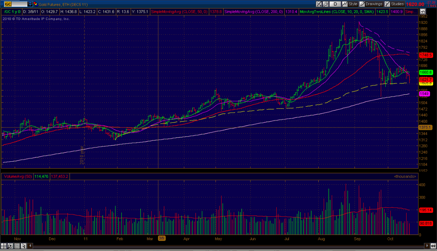The width and height of the screenshot is (437, 251).
Task: Click the VolumeAvg (50) label
Action: click(x=18, y=176)
